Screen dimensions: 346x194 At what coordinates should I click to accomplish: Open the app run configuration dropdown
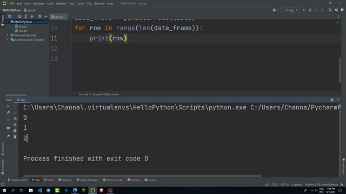coord(291,10)
